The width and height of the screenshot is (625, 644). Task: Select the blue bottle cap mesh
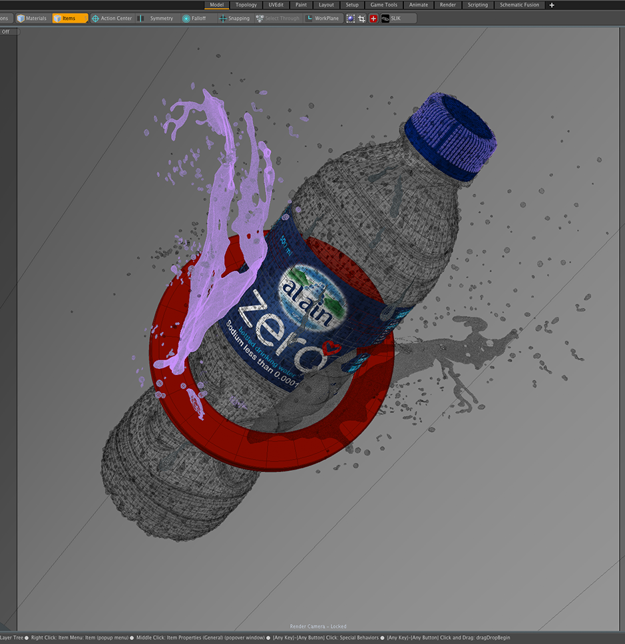click(x=451, y=137)
